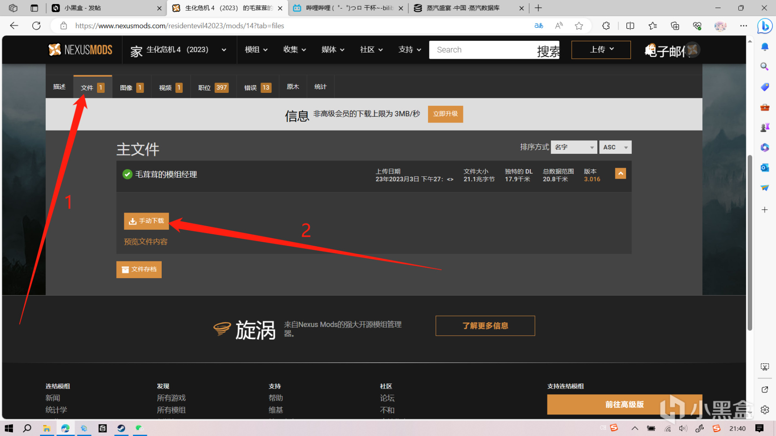Click the page vertical scrollbar
The width and height of the screenshot is (776, 436).
(750, 242)
